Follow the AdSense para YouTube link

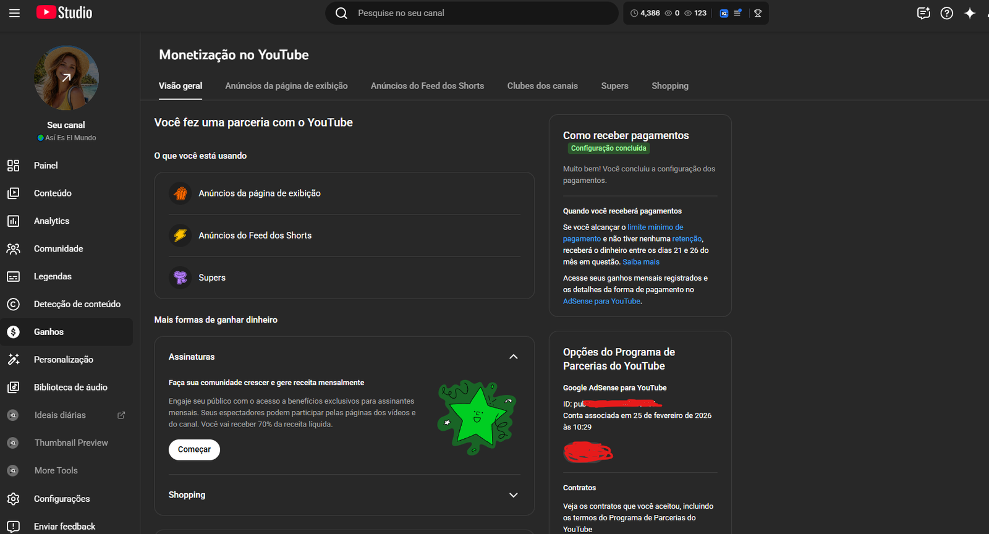tap(601, 302)
